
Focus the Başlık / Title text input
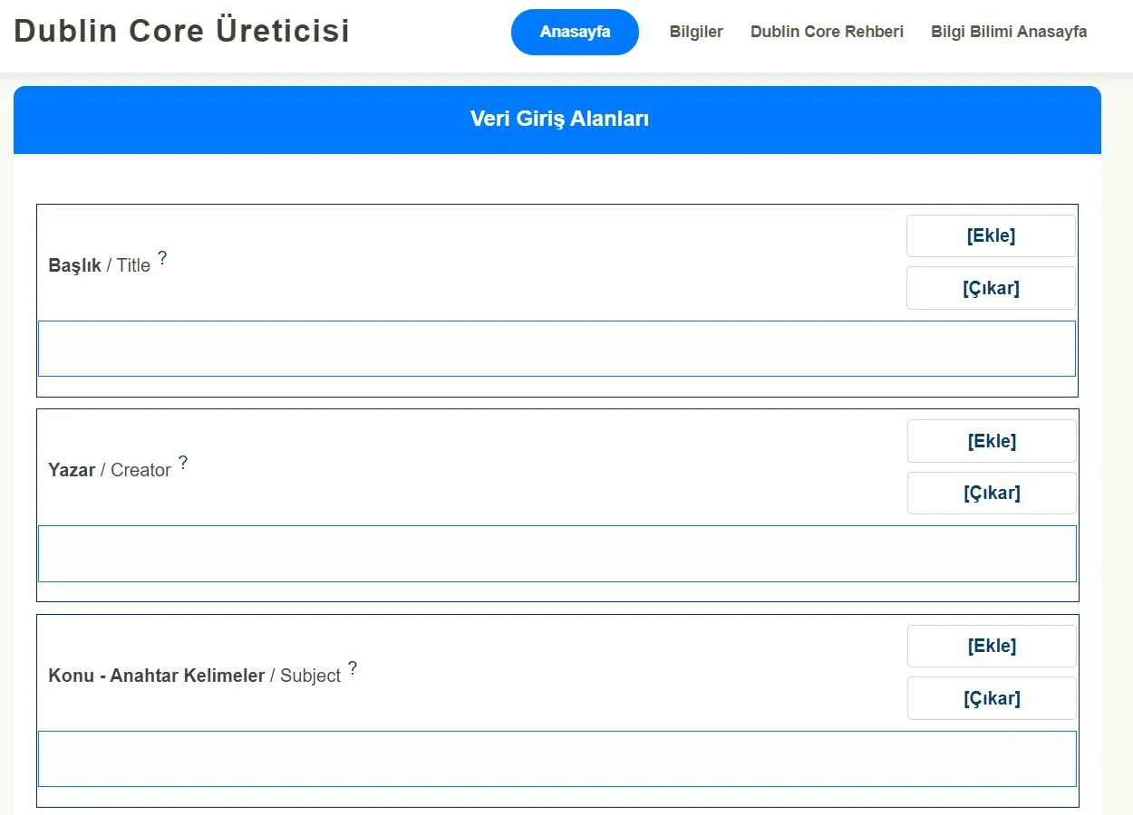point(557,349)
